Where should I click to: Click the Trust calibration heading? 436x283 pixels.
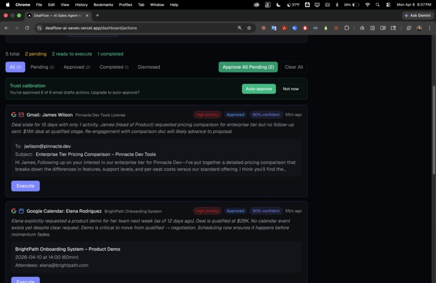[x=28, y=85]
